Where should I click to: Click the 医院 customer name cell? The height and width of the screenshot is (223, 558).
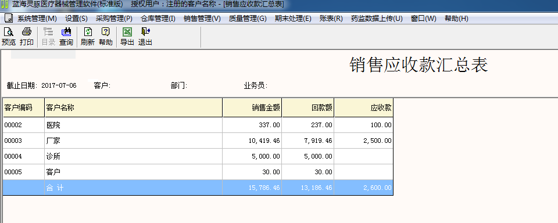134,125
